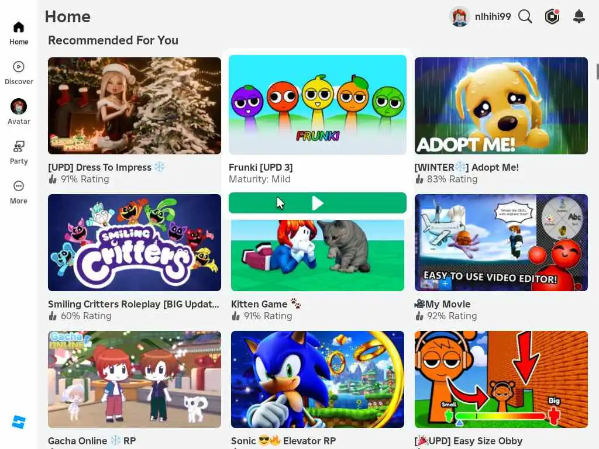
Task: Open the More sidebar menu icon
Action: click(x=19, y=186)
